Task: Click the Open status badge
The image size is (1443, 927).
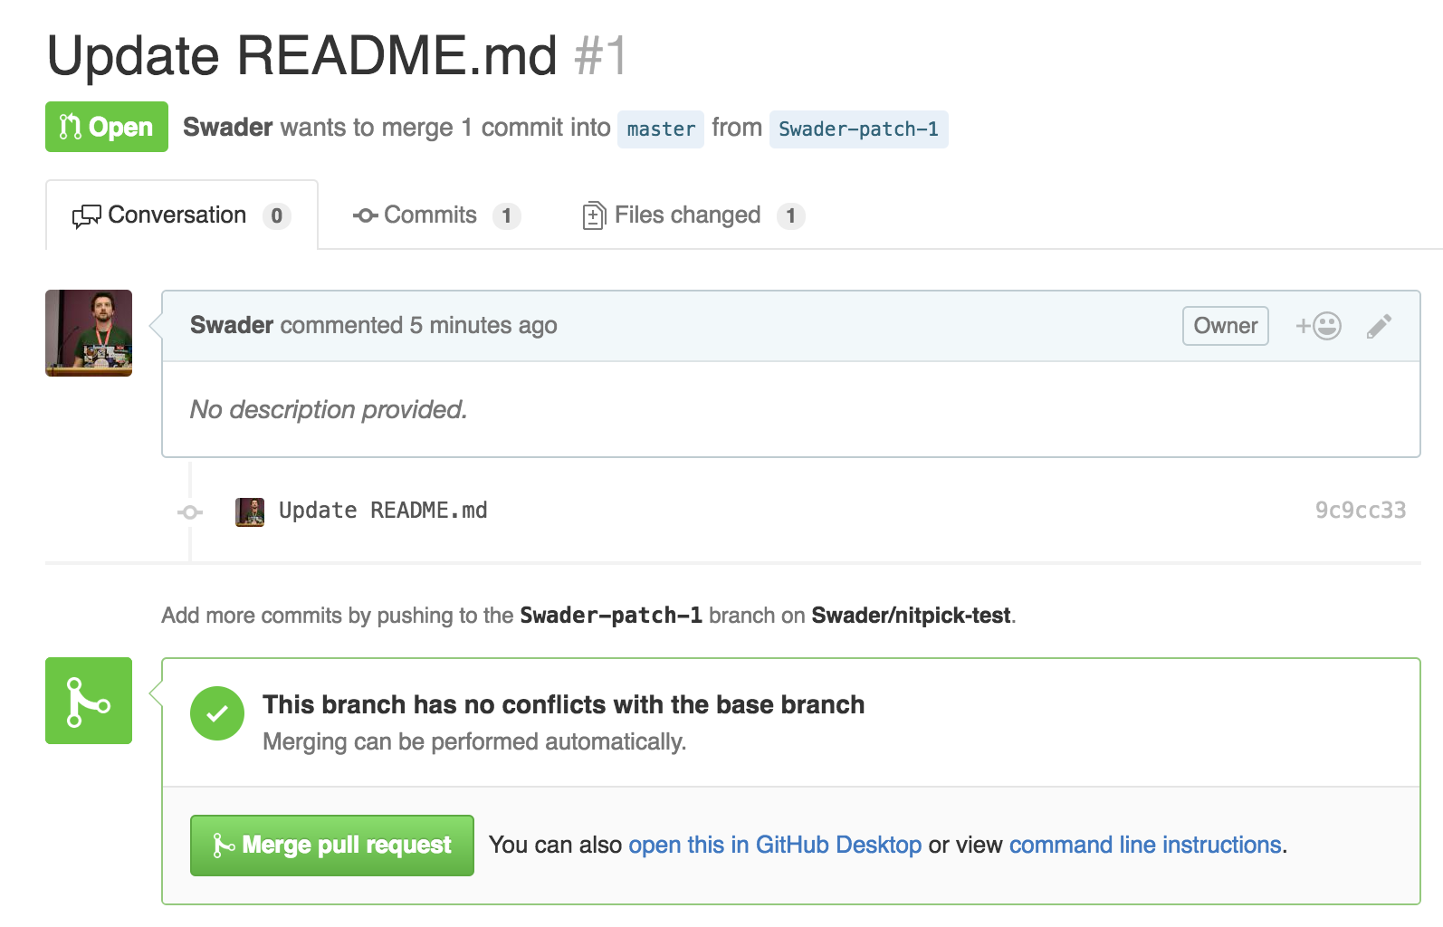Action: click(107, 127)
